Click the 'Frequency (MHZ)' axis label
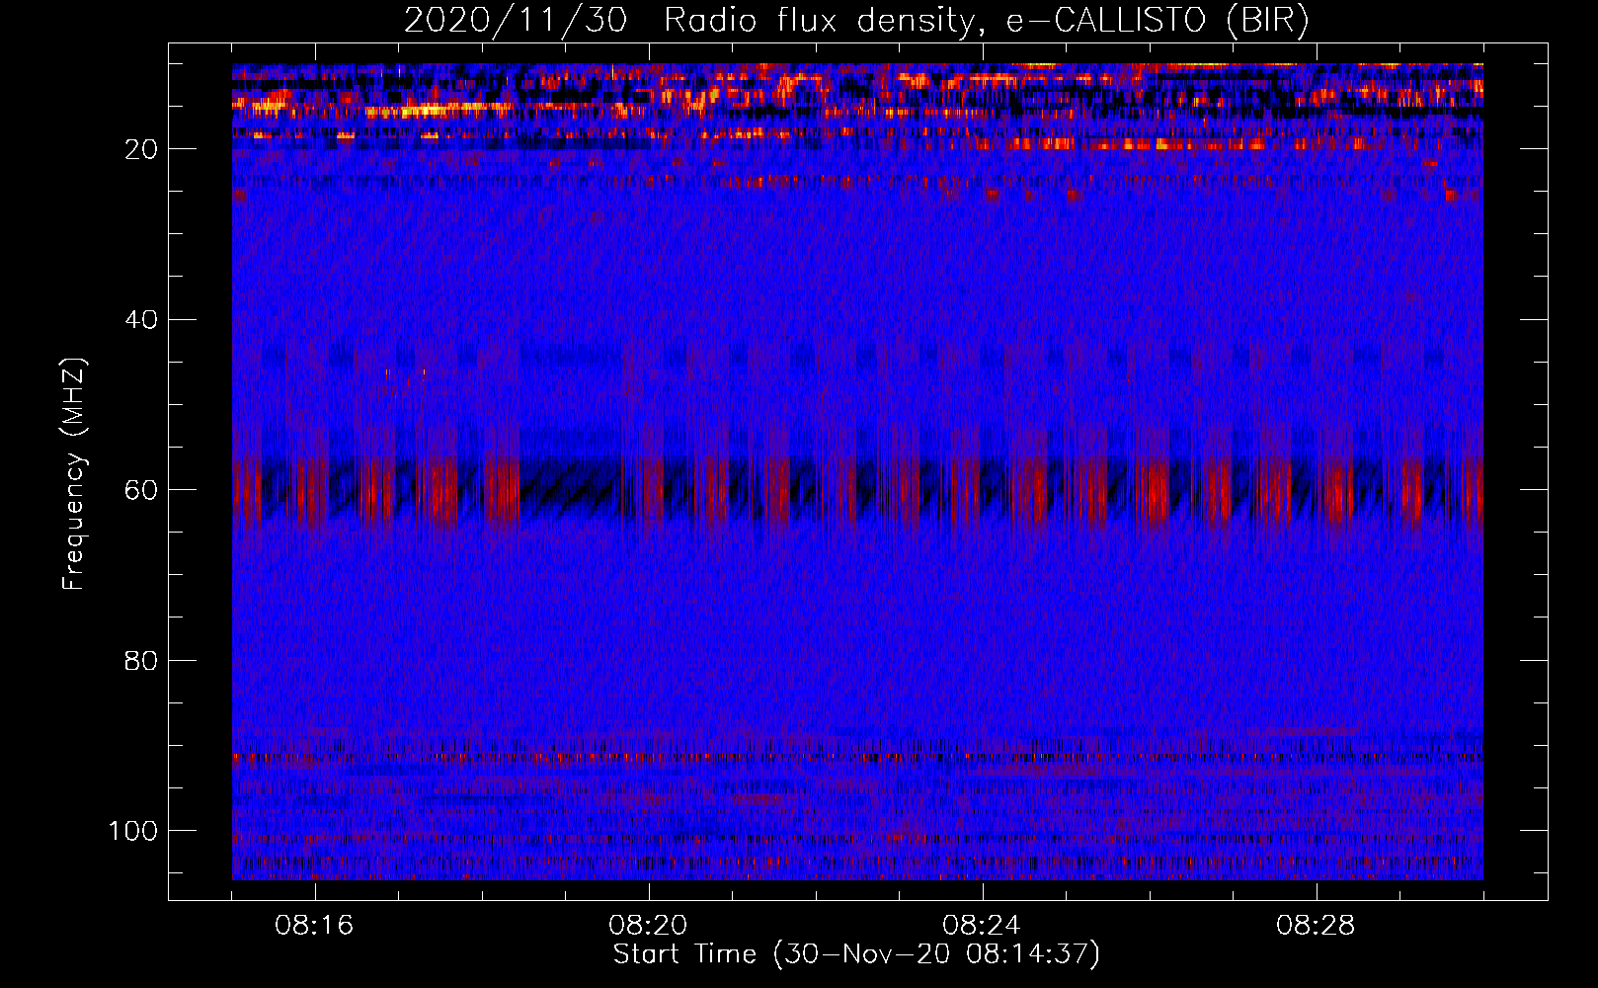Screen dimensions: 1598x988 (x=74, y=473)
